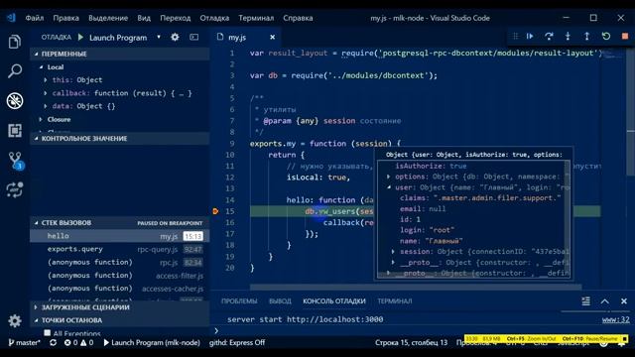This screenshot has width=635, height=357.
Task: Open the sync/remote view icon below Source Control
Action: [15, 189]
